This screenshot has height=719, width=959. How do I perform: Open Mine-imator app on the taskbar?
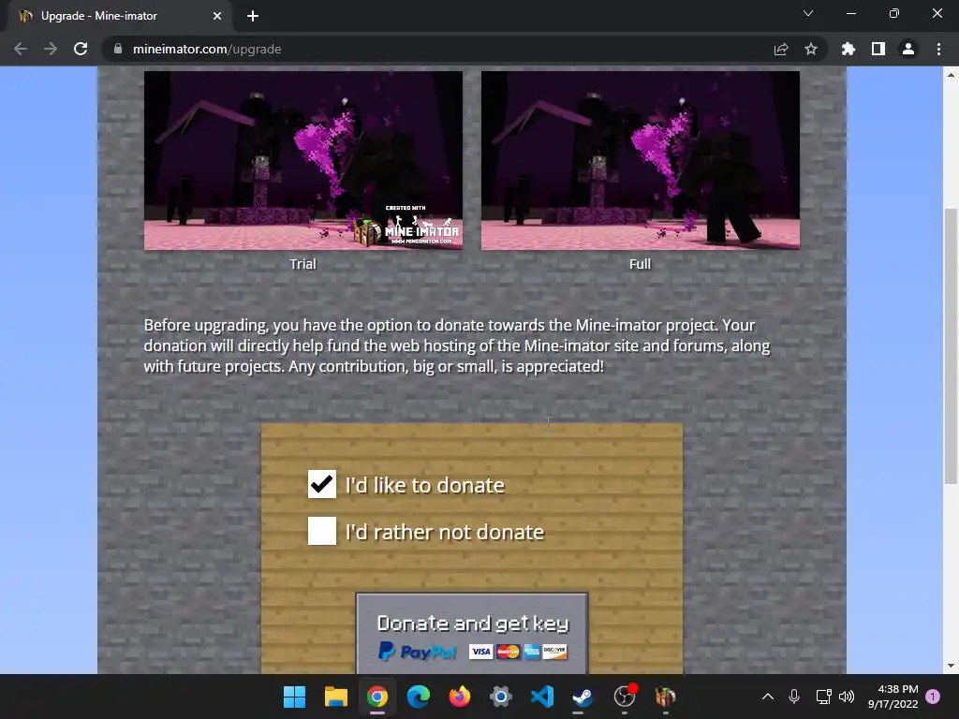(666, 697)
